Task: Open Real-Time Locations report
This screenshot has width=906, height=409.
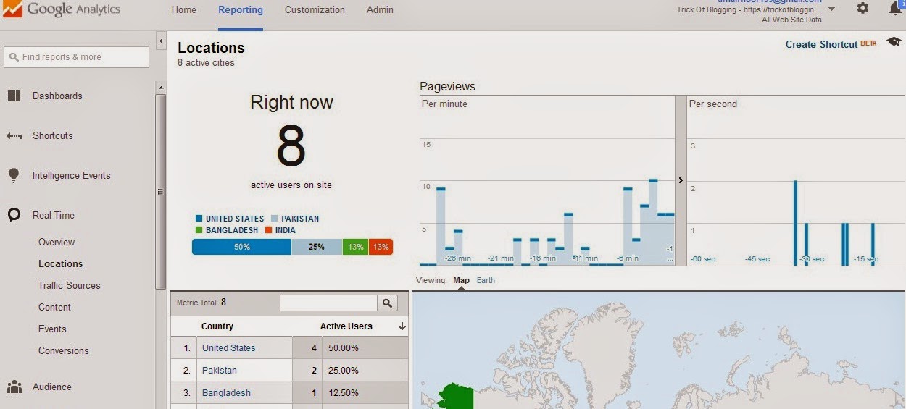Action: click(x=60, y=263)
